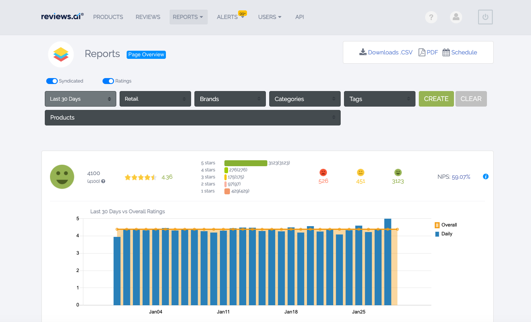
Task: Click the reviews.ai logo
Action: point(62,16)
